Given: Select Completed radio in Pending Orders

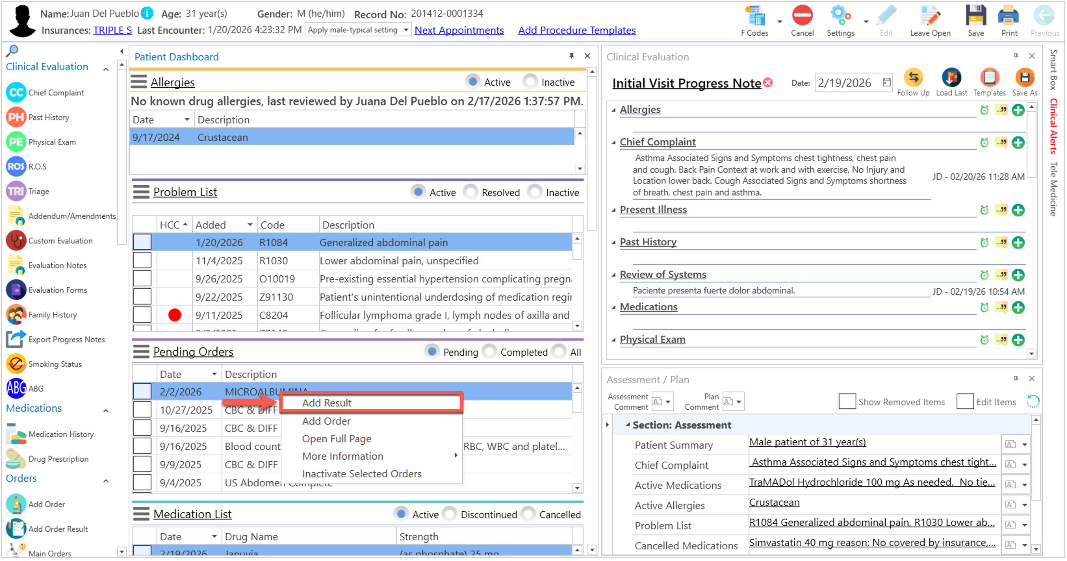Looking at the screenshot, I should 490,352.
